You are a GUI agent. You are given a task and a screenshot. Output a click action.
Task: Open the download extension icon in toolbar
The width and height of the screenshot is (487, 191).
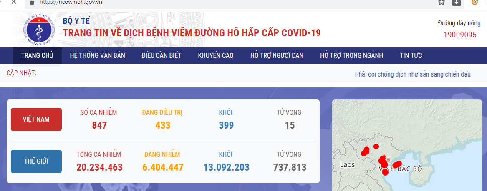coord(457,2)
